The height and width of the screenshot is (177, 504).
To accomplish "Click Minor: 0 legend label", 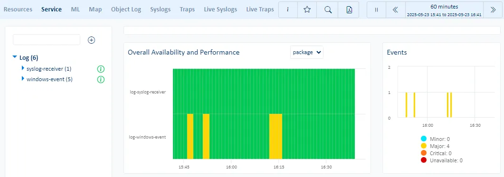I will pos(439,139).
